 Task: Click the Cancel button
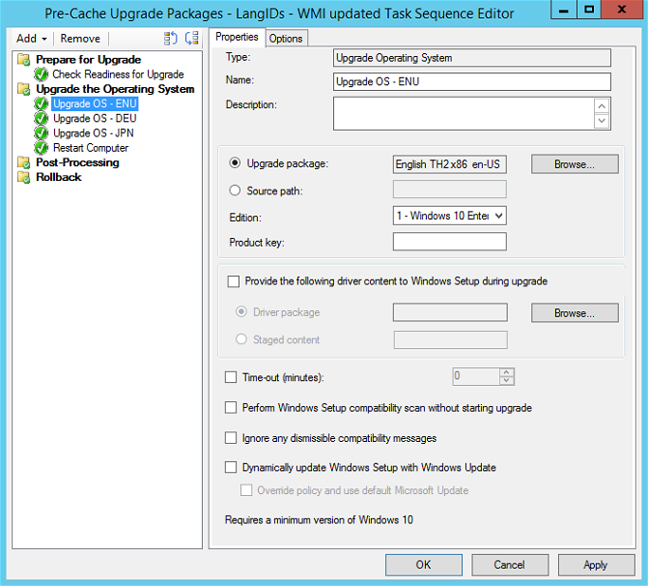coord(510,565)
